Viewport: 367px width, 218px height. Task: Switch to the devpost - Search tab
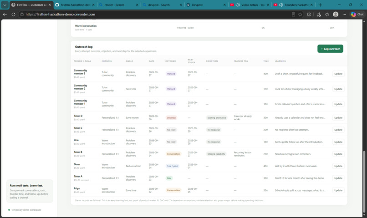[x=162, y=5]
